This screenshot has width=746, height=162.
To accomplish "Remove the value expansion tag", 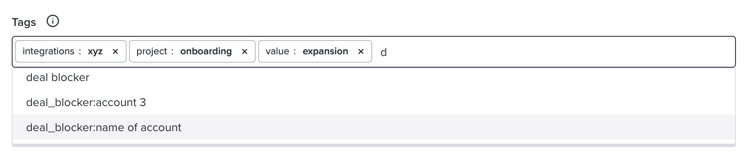I will [x=361, y=51].
